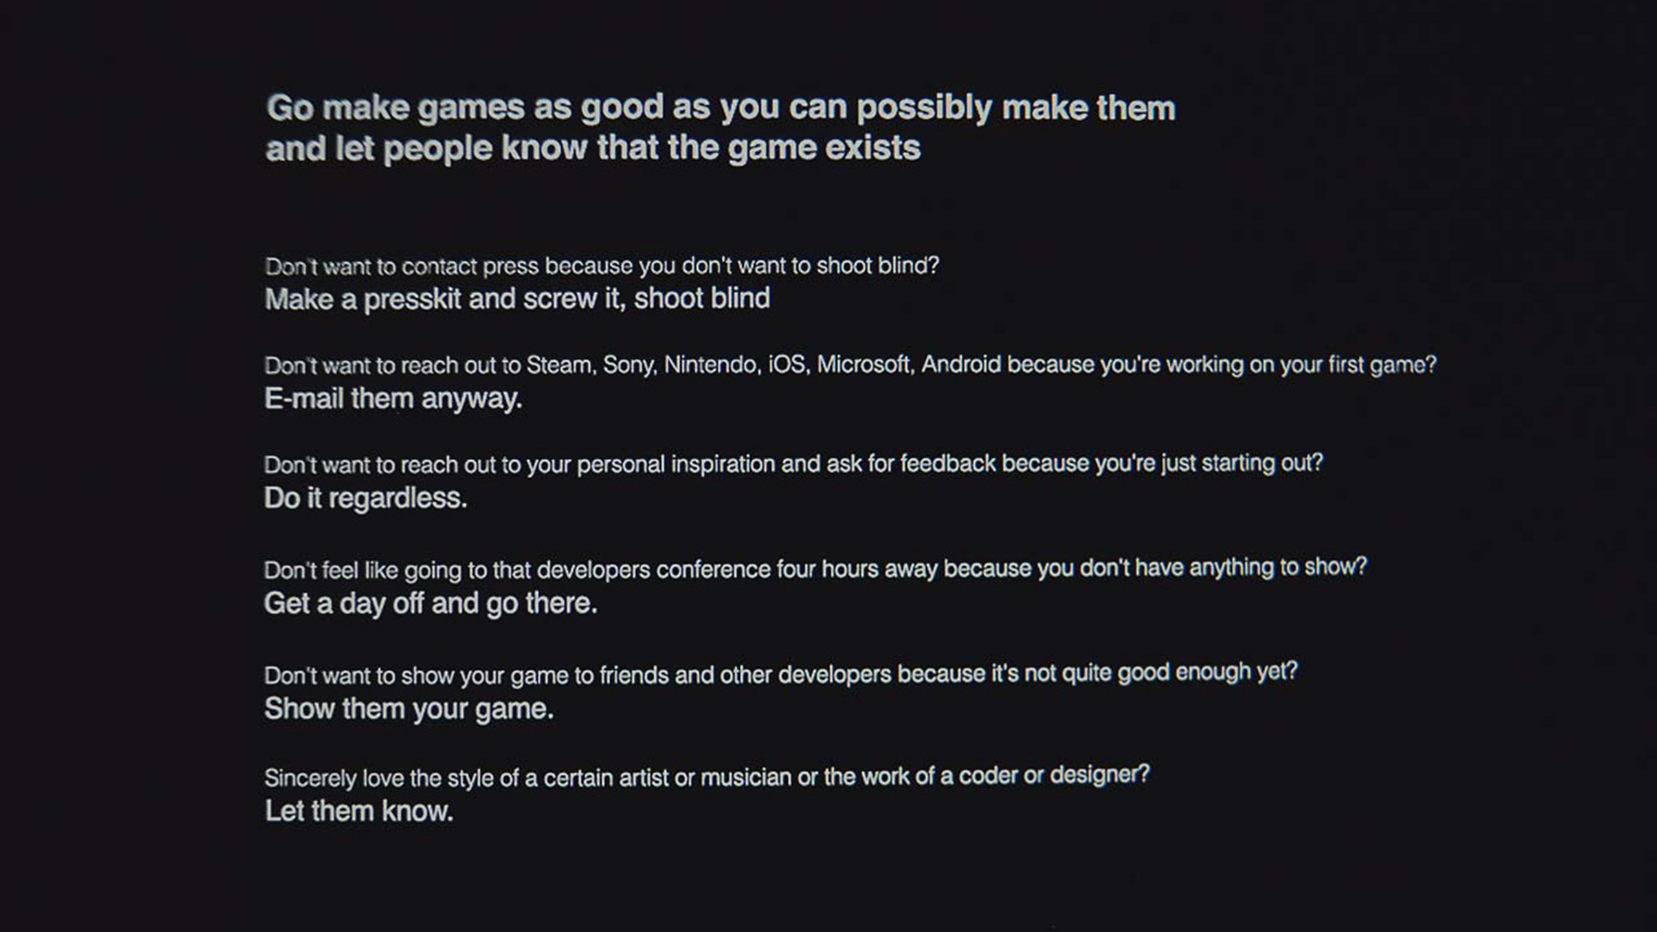The width and height of the screenshot is (1657, 932).
Task: Select the question about personal inspiration feedback
Action: (794, 464)
